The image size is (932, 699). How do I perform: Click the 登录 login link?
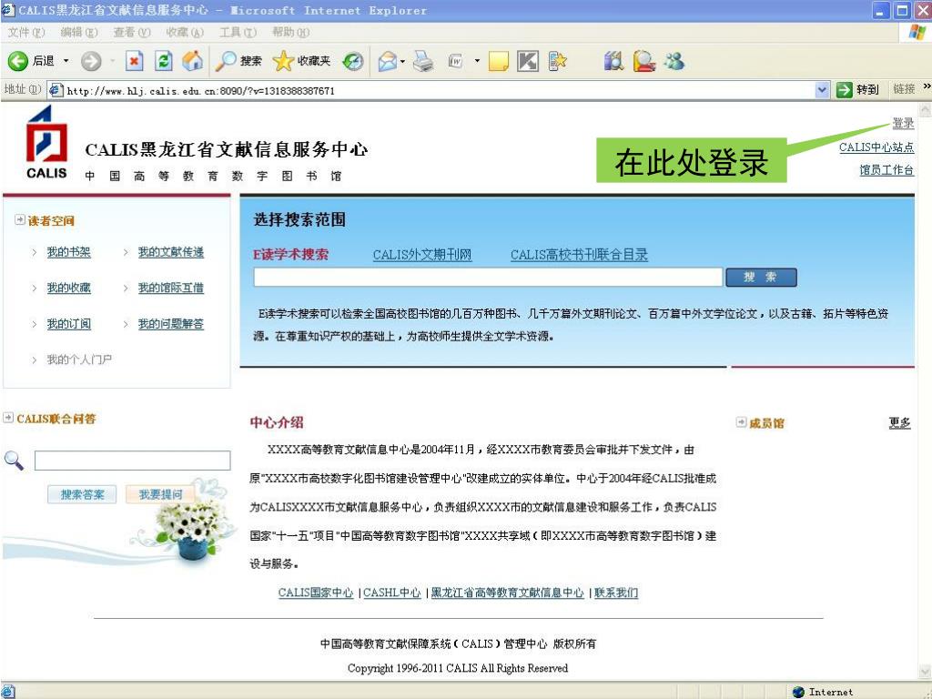click(x=903, y=123)
